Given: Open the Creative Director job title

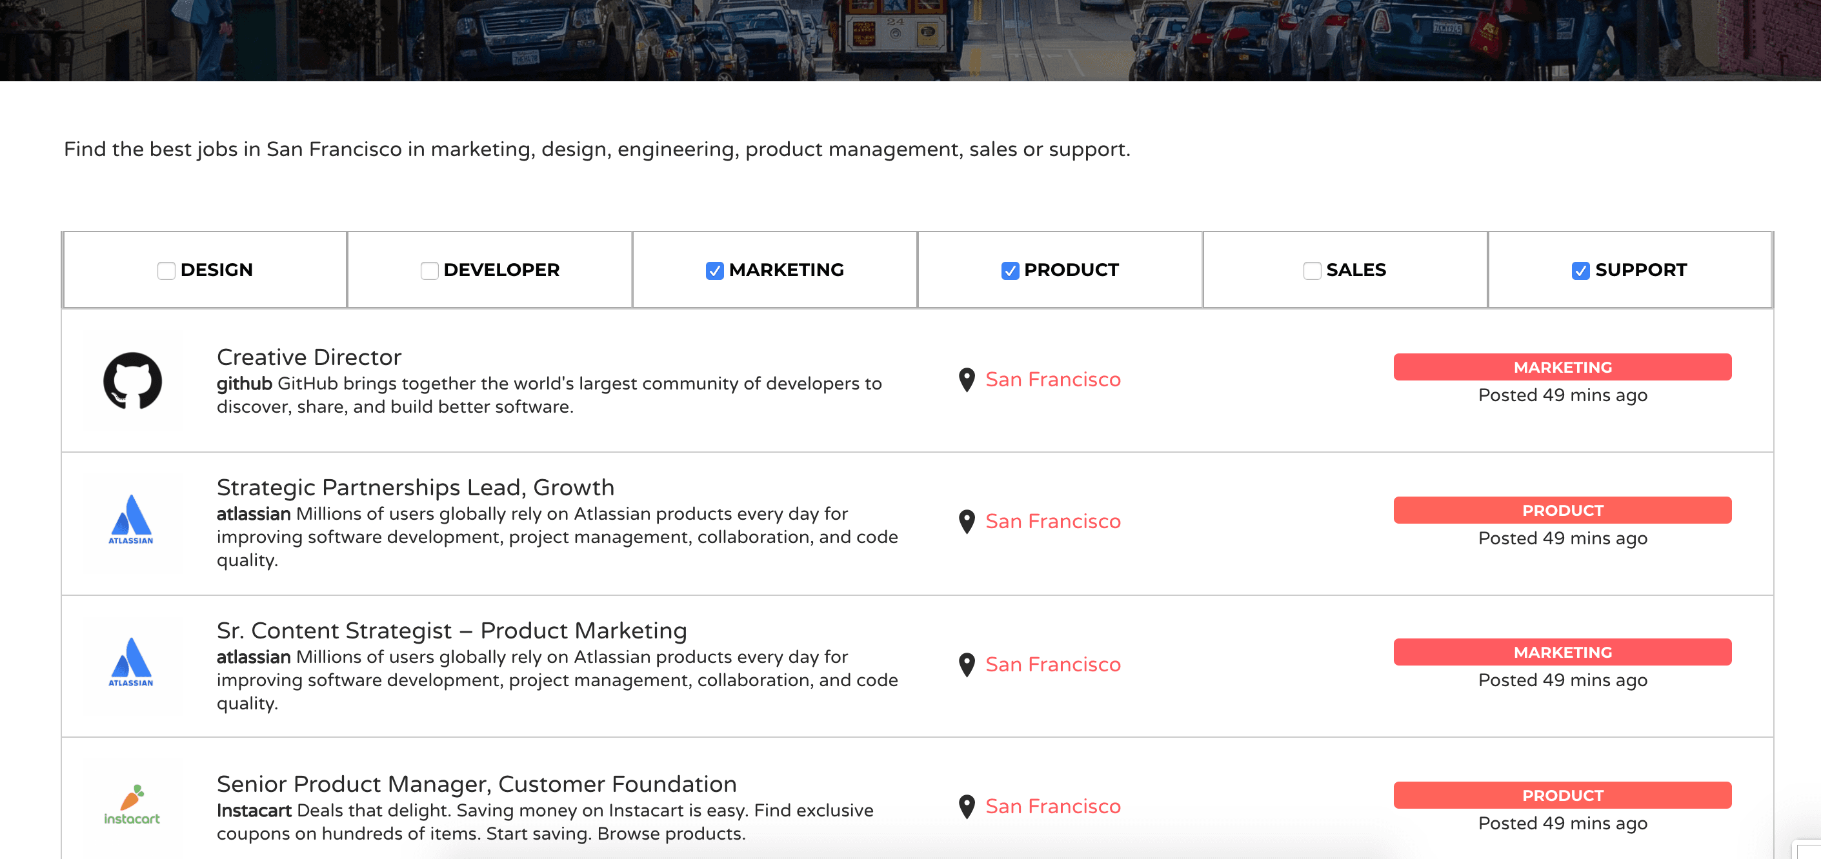Looking at the screenshot, I should [309, 357].
